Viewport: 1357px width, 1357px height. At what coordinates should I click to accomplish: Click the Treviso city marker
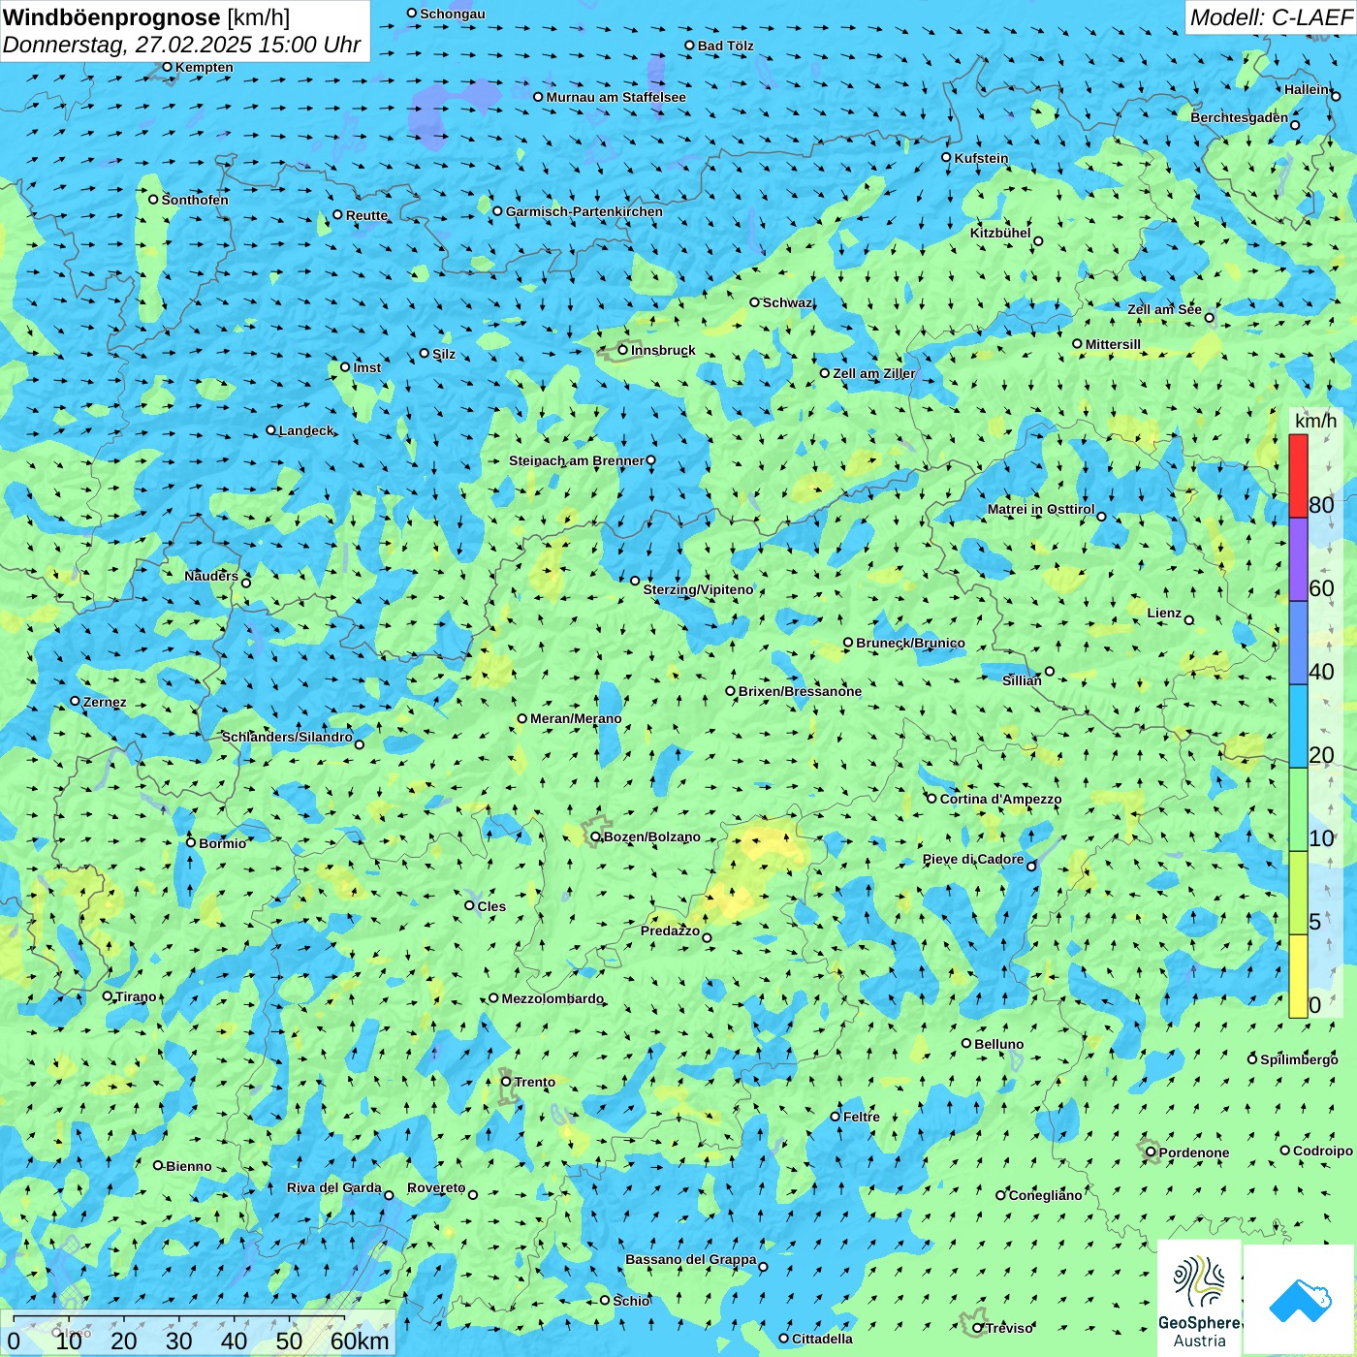tap(978, 1328)
